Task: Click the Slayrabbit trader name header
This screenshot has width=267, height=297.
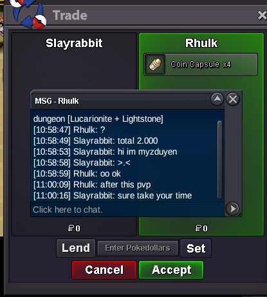Action: 74,43
